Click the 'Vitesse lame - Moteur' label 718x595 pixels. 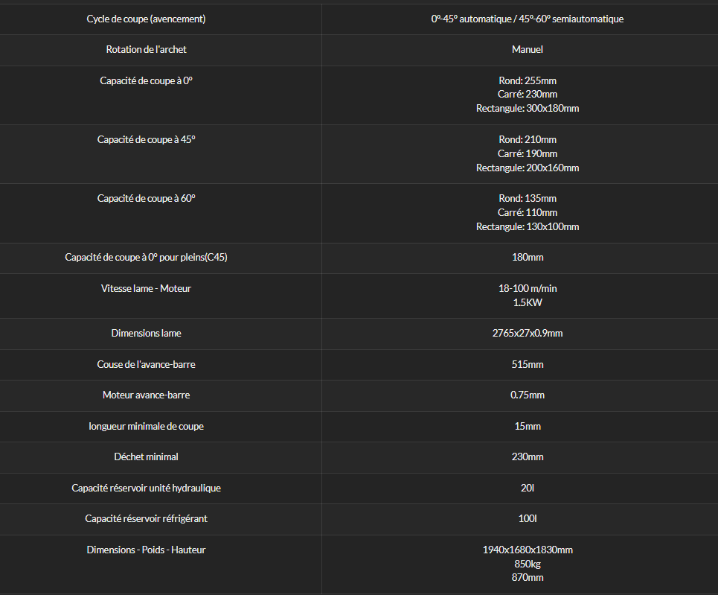point(146,288)
